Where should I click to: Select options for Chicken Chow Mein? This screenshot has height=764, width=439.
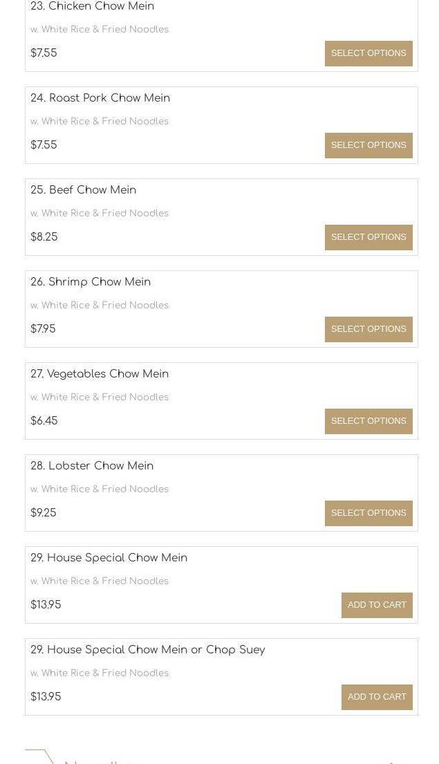368,53
